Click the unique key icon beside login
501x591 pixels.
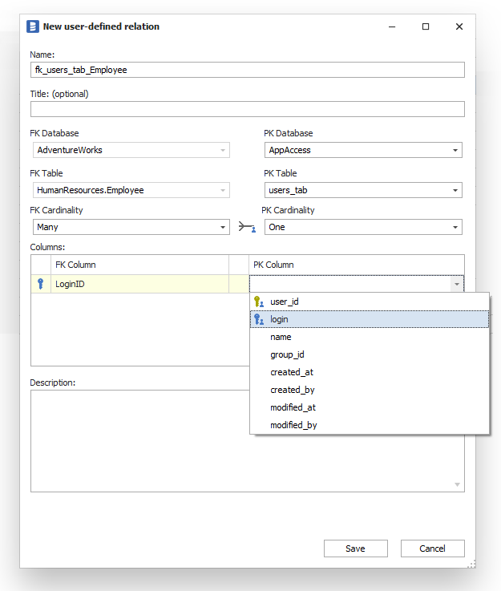258,319
